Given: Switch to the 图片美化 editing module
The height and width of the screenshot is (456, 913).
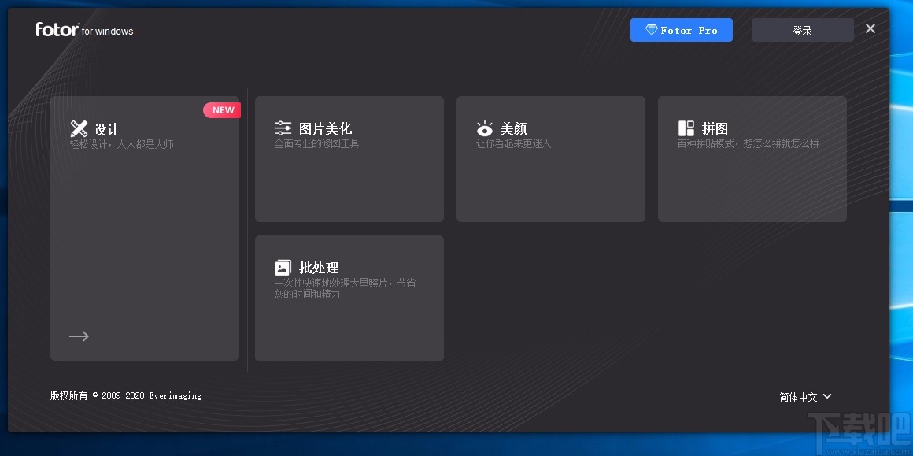Looking at the screenshot, I should click(x=349, y=158).
